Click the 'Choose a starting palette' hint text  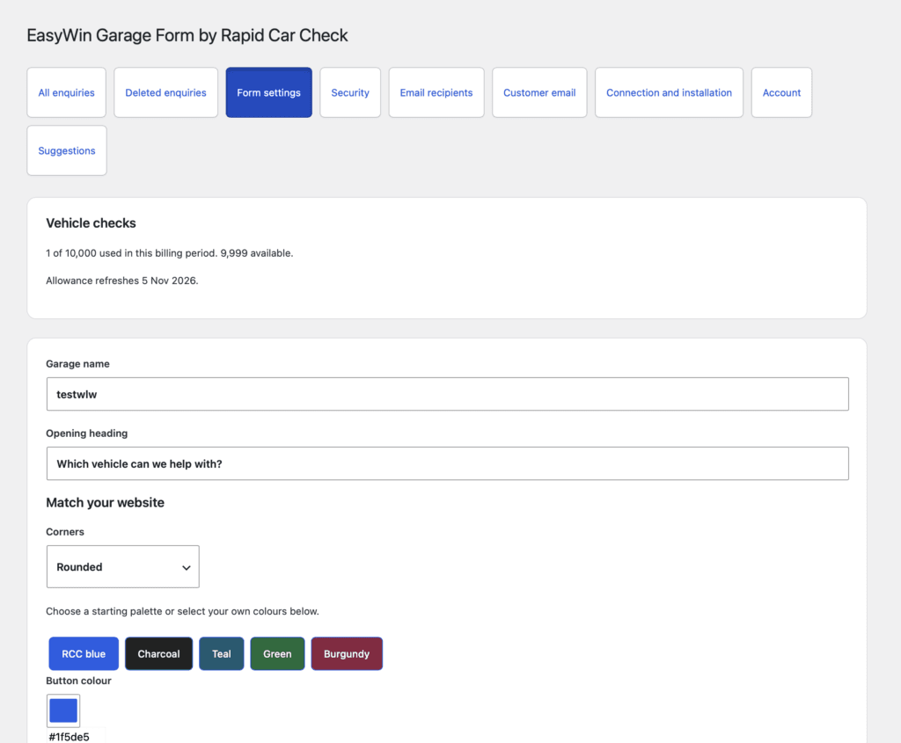click(x=182, y=611)
